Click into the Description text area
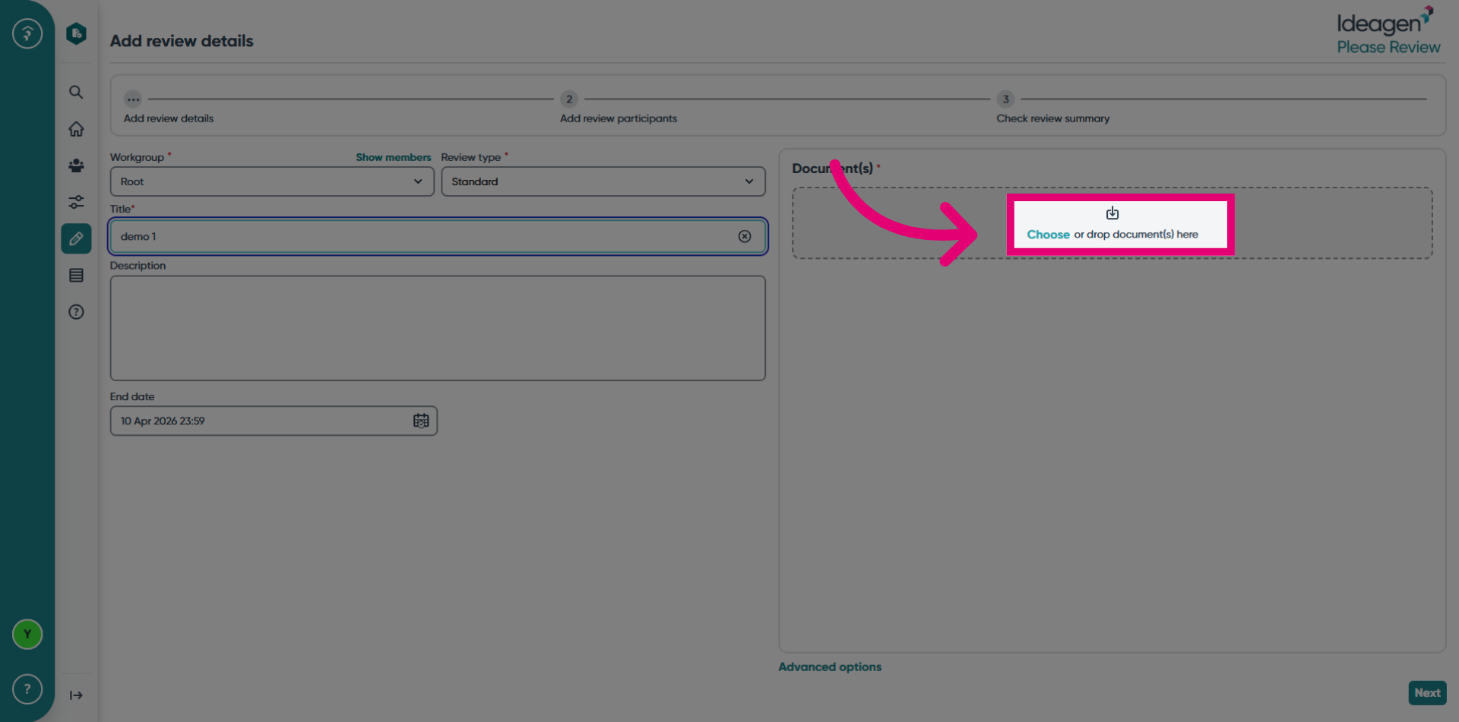 438,328
